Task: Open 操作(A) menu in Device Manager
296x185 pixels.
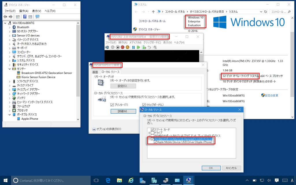Action: click(24, 11)
